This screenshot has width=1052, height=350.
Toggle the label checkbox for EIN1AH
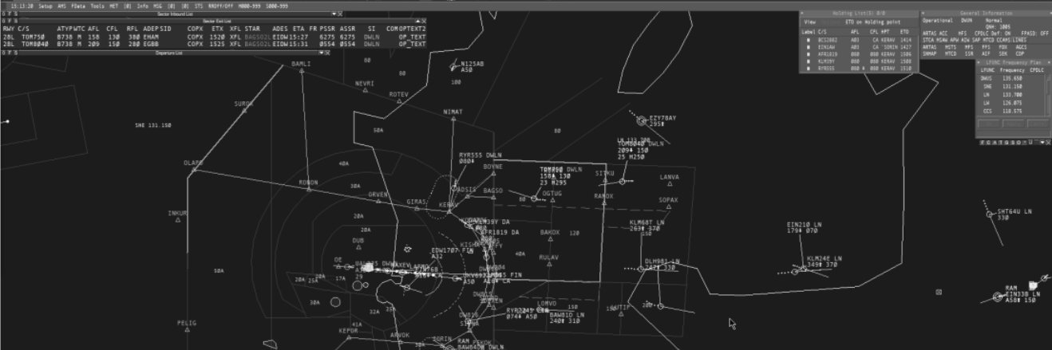pyautogui.click(x=808, y=47)
